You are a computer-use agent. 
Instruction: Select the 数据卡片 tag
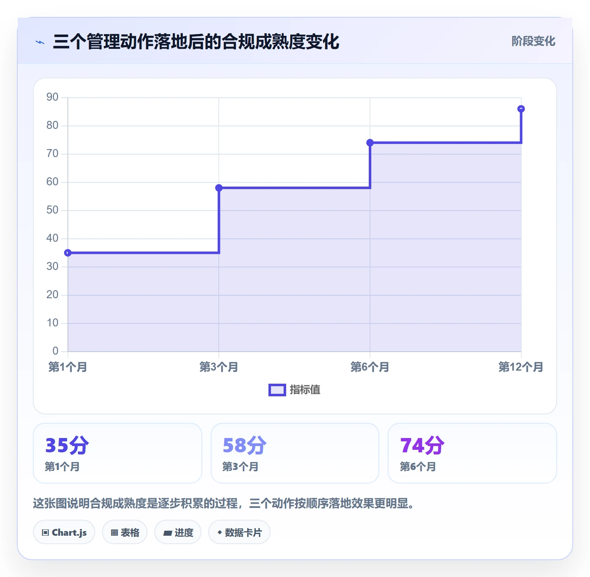tap(239, 532)
